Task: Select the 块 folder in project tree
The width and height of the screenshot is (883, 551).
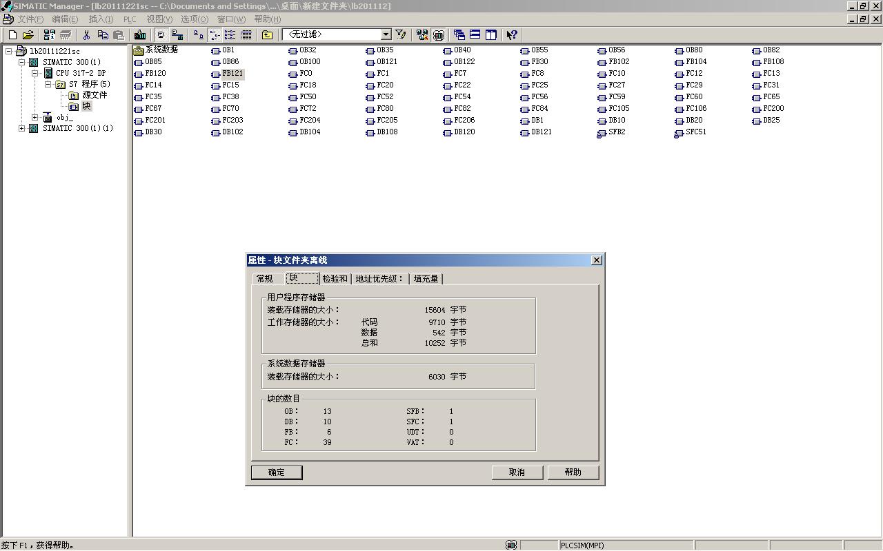Action: (x=80, y=106)
